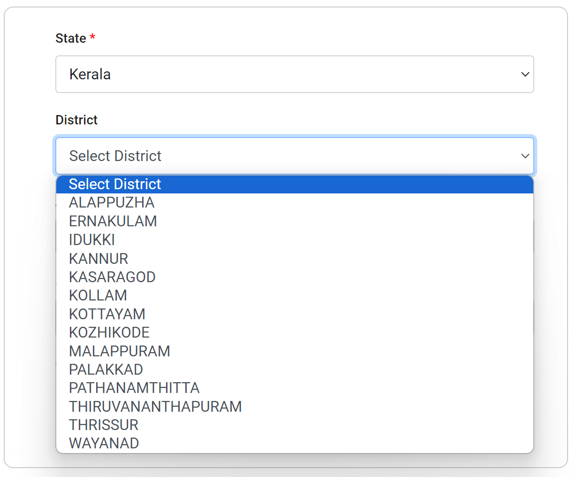Click the District dropdown chevron
576x477 pixels.
coord(525,156)
